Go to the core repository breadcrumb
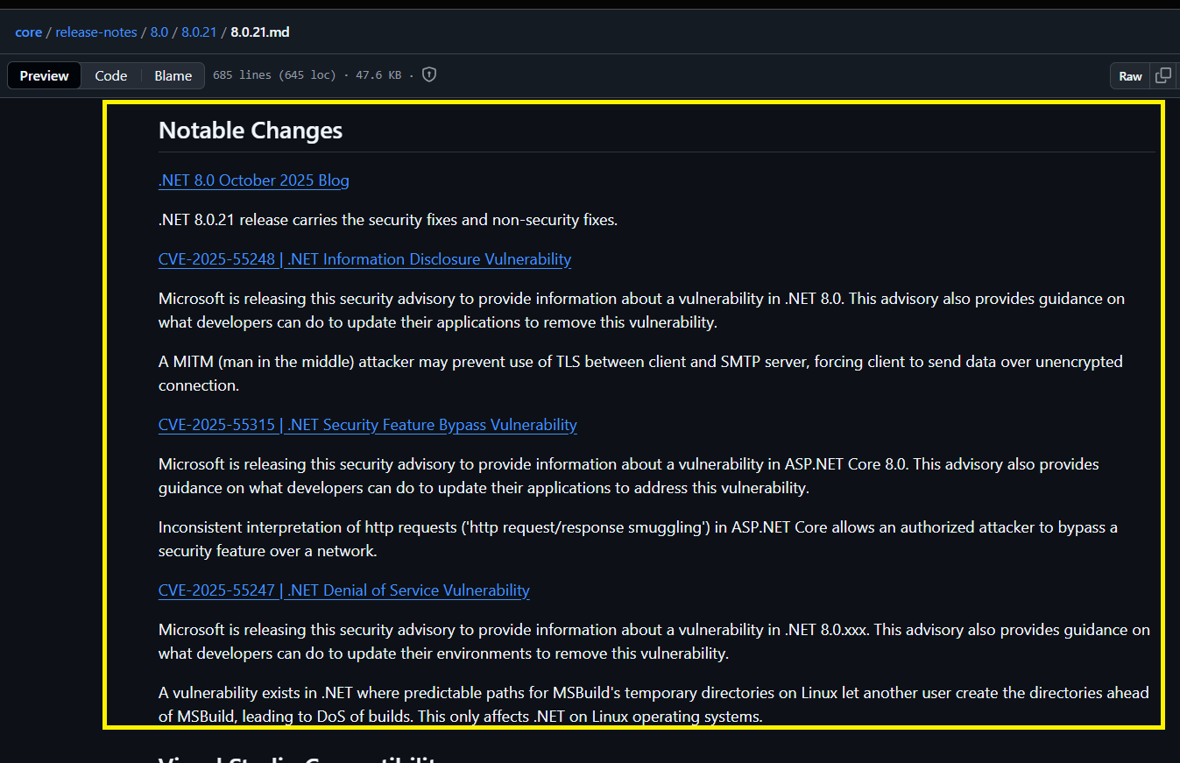 coord(29,32)
